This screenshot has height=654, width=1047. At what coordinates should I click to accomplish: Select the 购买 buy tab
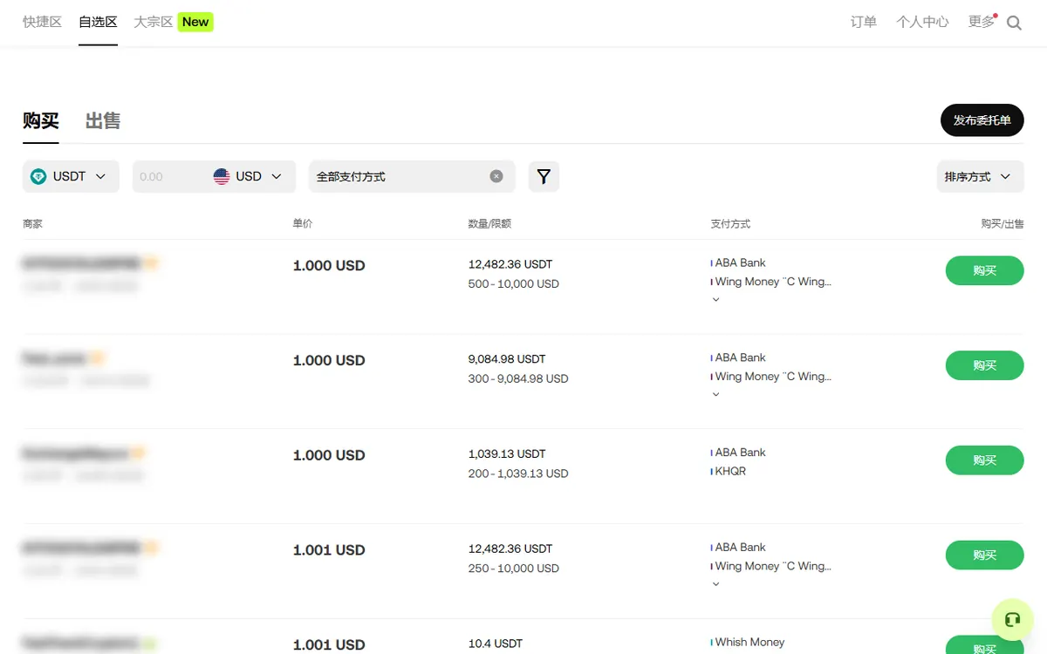pyautogui.click(x=41, y=121)
